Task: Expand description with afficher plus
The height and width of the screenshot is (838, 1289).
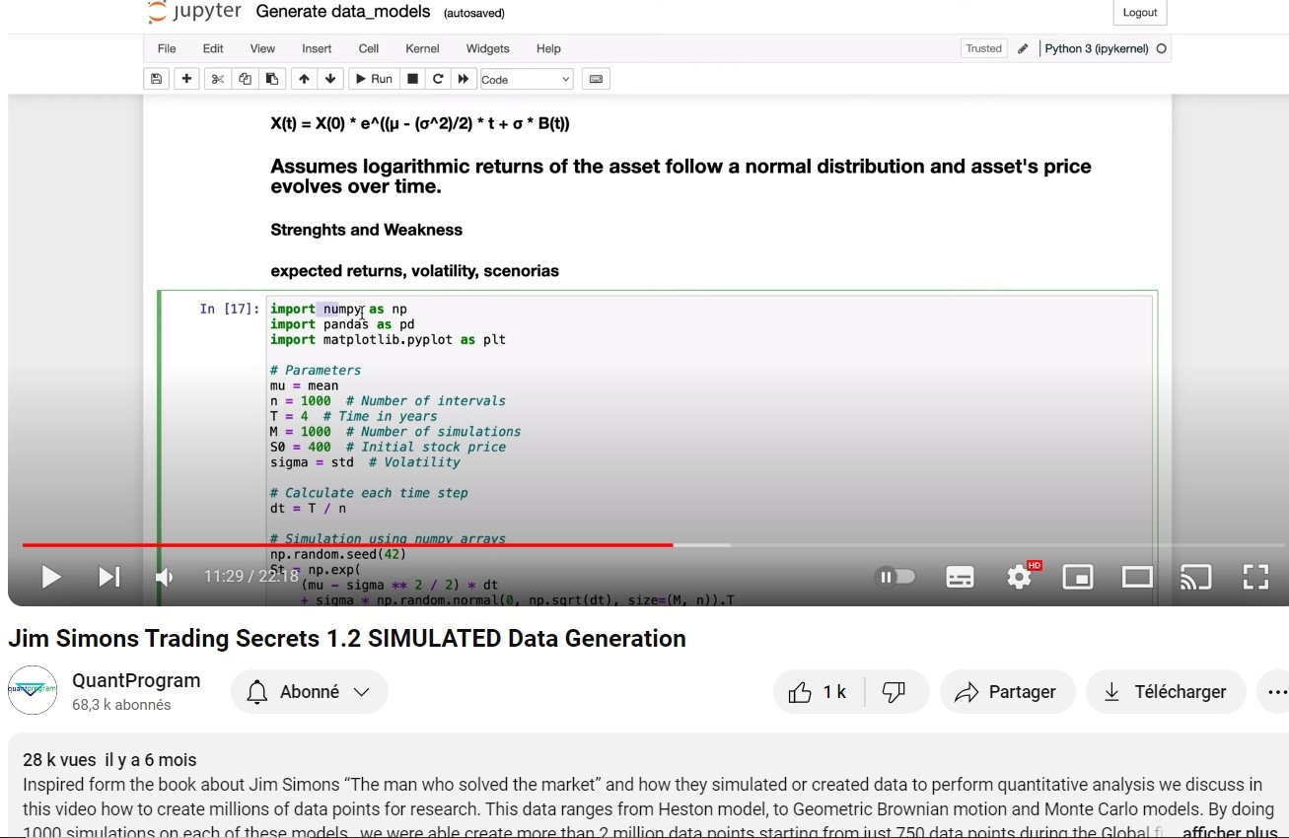Action: pos(1229,831)
